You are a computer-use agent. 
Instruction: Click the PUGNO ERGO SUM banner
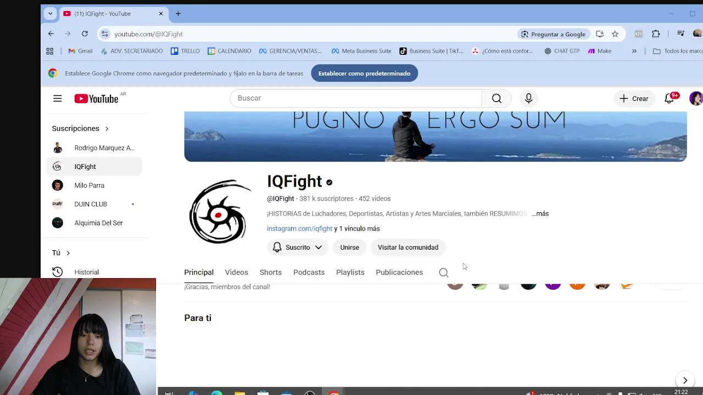coord(436,136)
